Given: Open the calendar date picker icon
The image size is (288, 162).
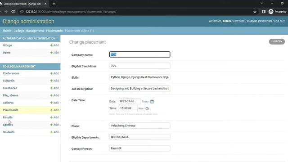Looking at the screenshot, I should tap(152, 101).
